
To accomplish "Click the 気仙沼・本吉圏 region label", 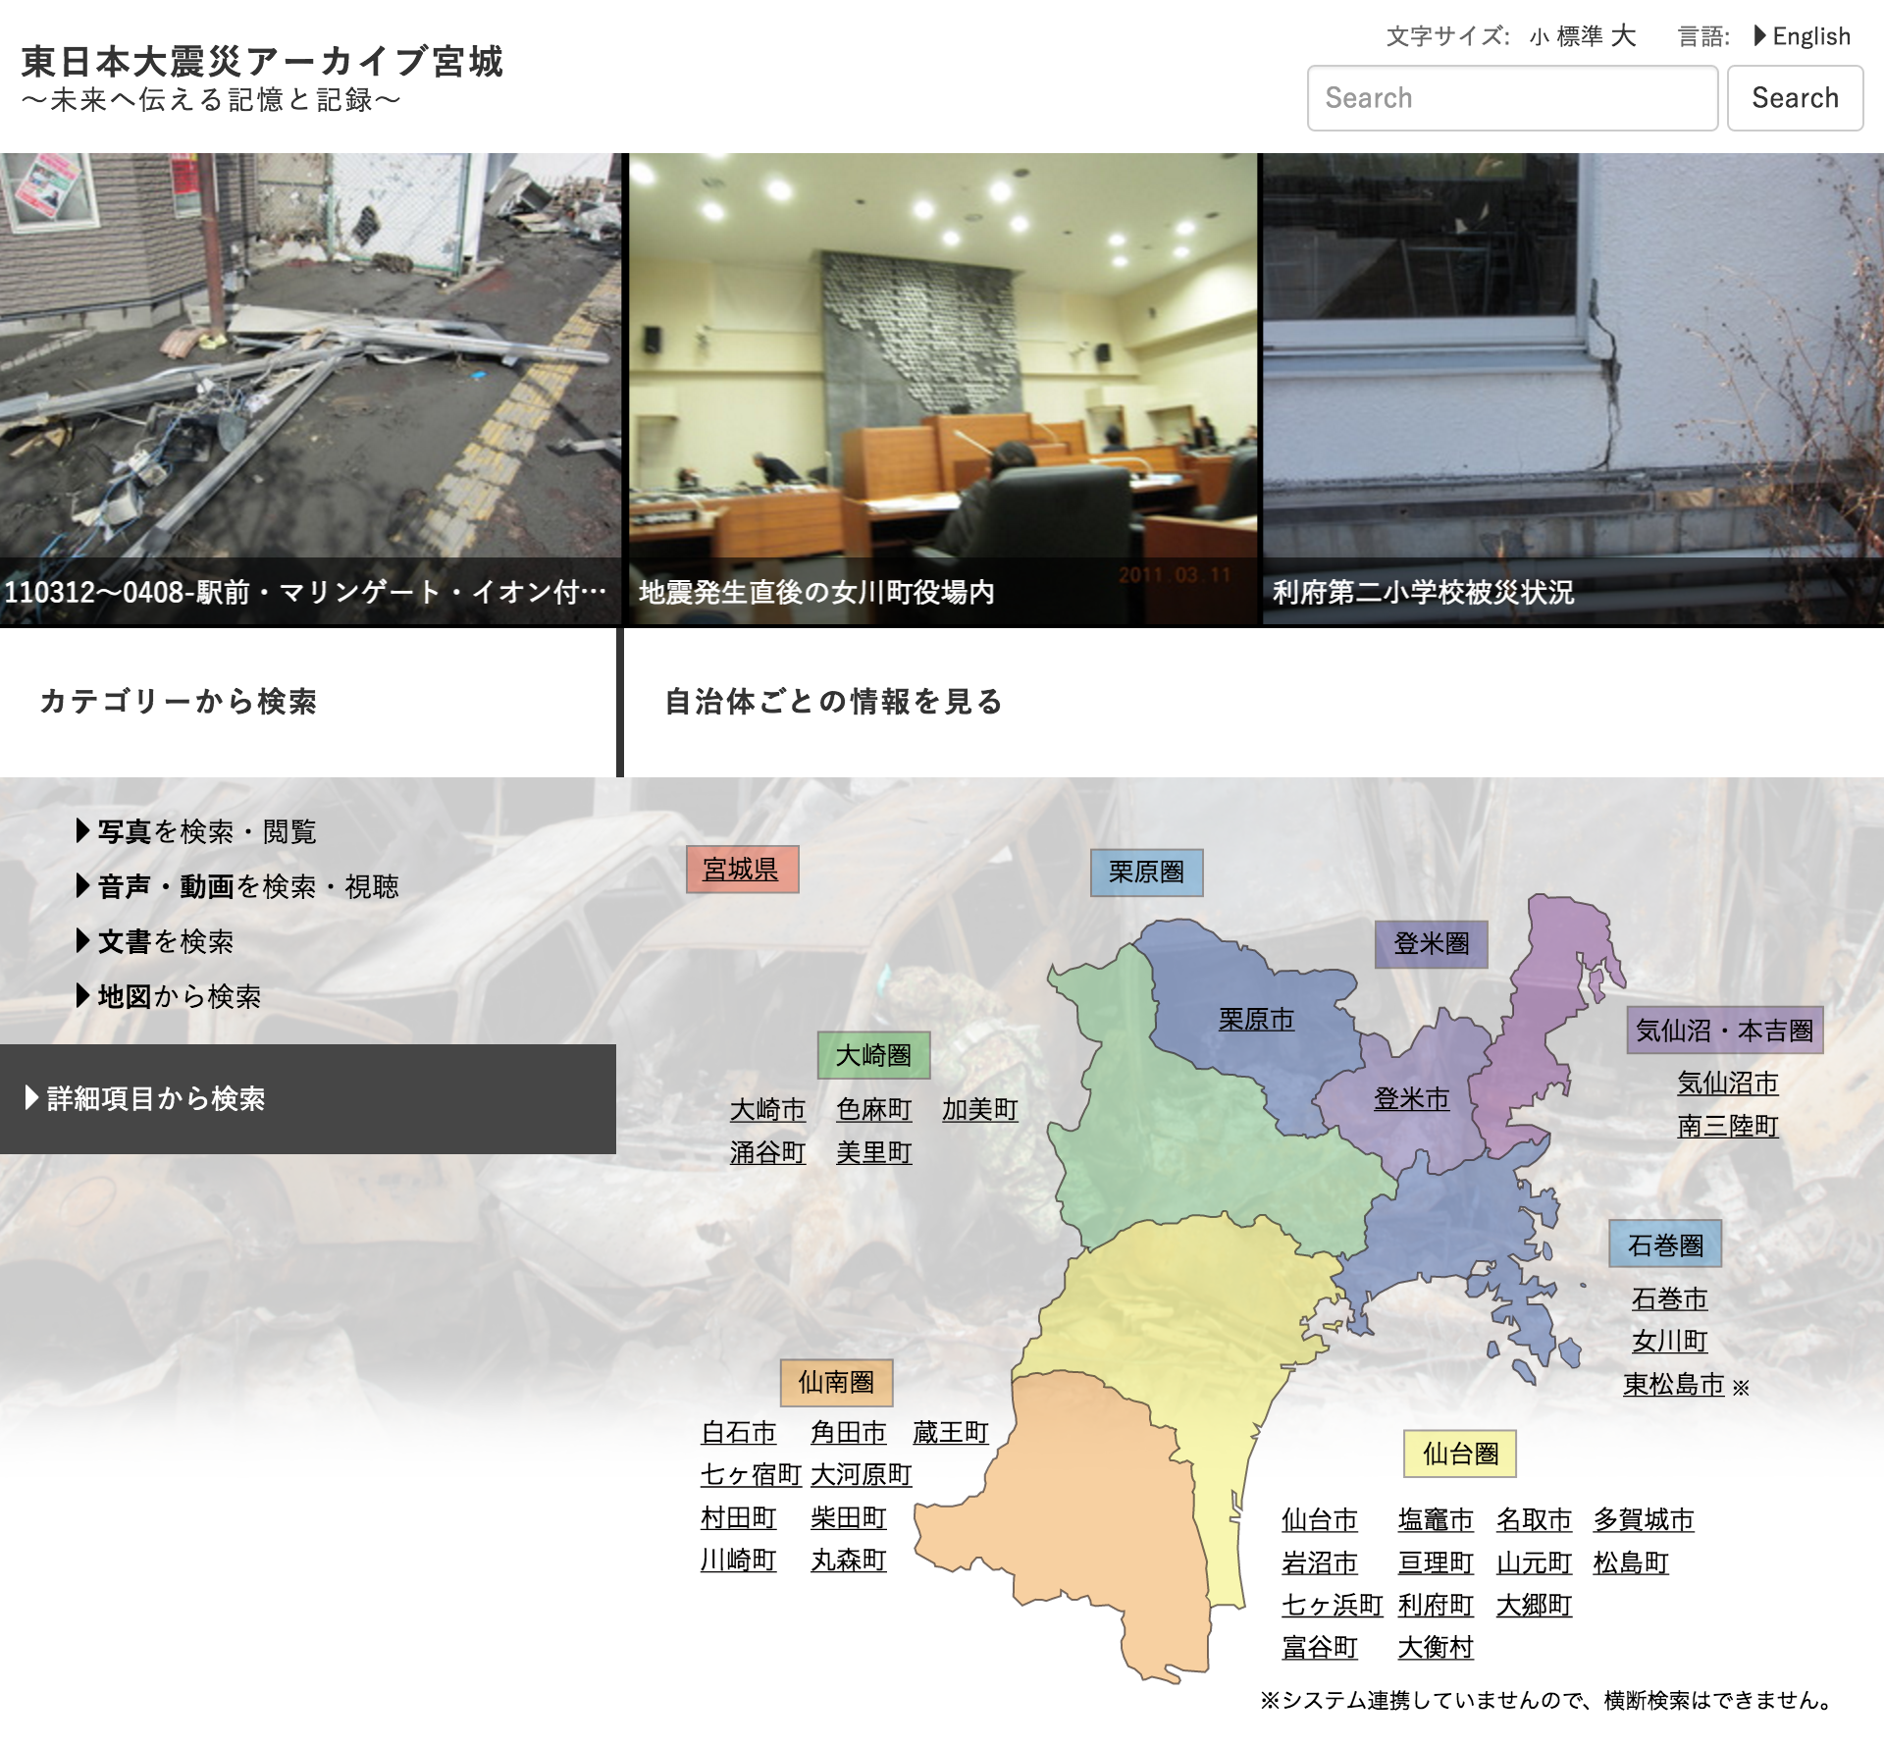I will [x=1725, y=1031].
